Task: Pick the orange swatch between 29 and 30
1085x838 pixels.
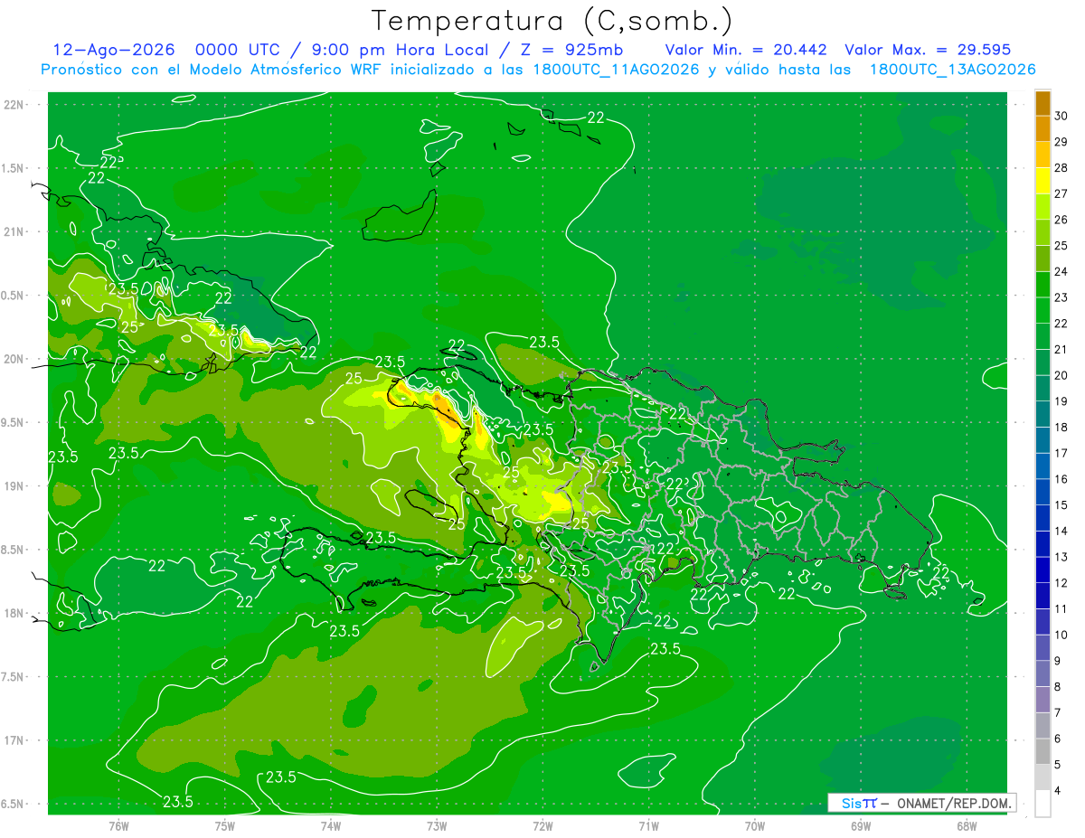Action: tap(1043, 130)
